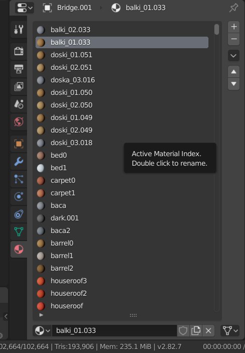Image resolution: width=245 pixels, height=353 pixels.
Task: Add a new material slot
Action: pyautogui.click(x=234, y=27)
